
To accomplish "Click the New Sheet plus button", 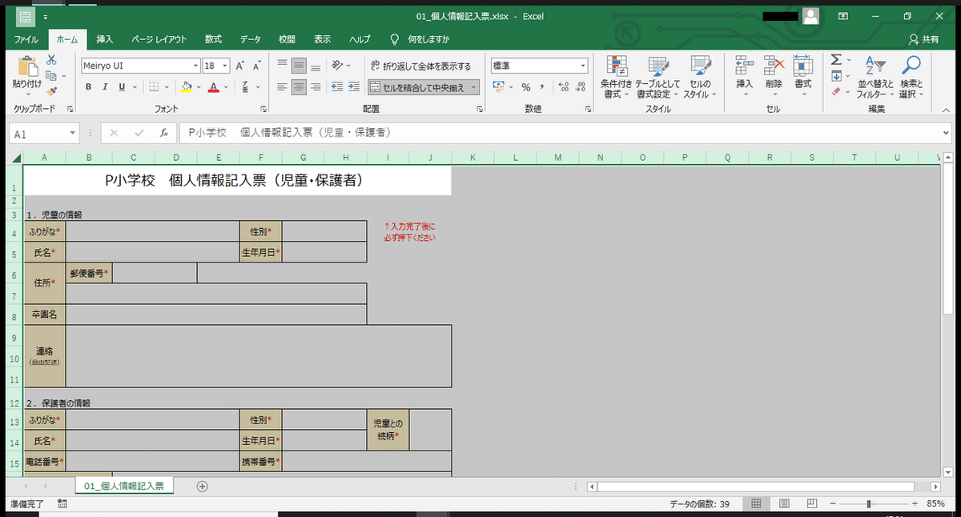I will pyautogui.click(x=200, y=486).
